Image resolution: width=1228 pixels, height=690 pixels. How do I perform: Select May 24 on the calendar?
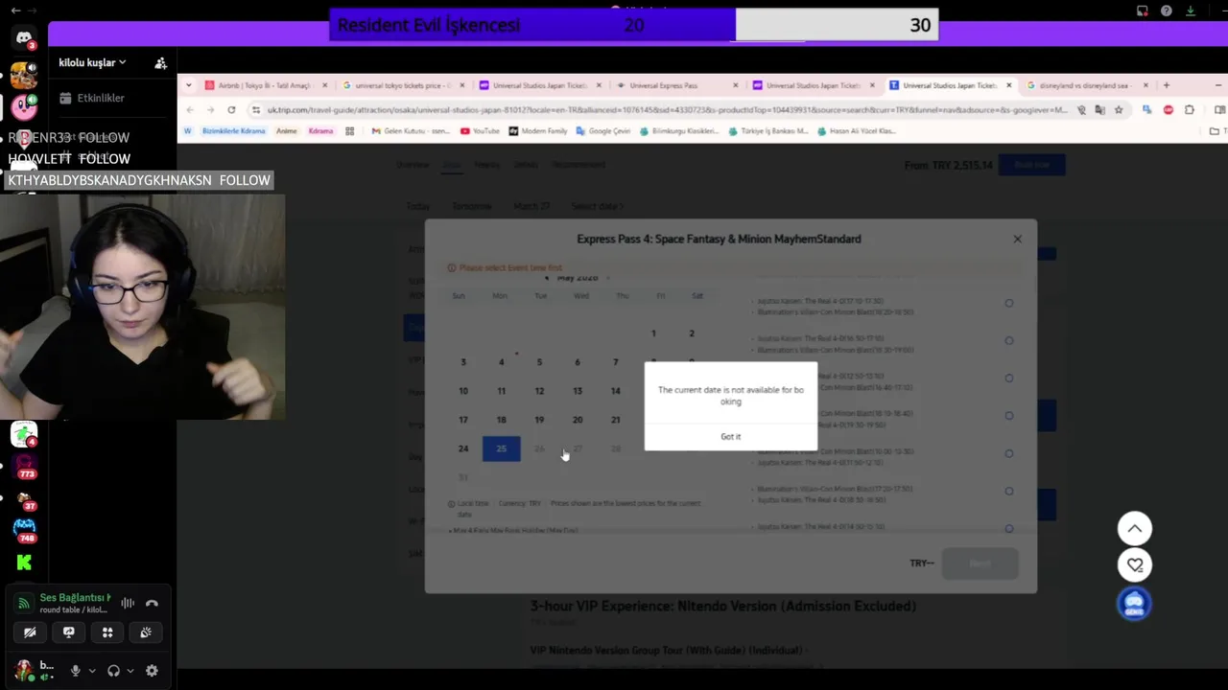pos(463,448)
